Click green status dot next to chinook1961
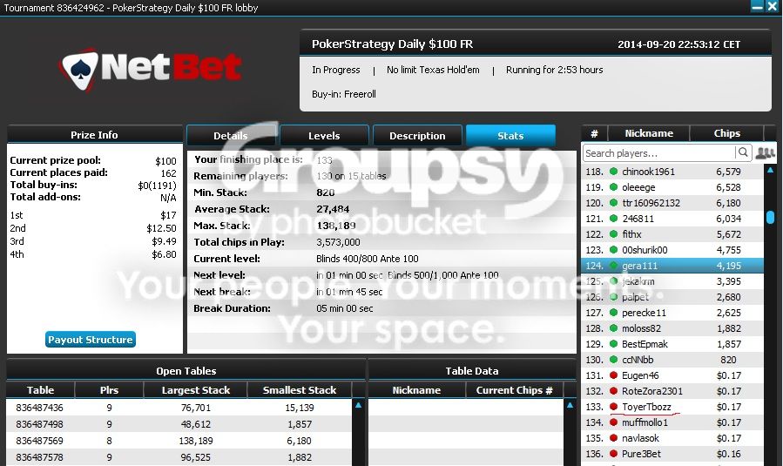Image resolution: width=783 pixels, height=466 pixels. click(x=614, y=172)
